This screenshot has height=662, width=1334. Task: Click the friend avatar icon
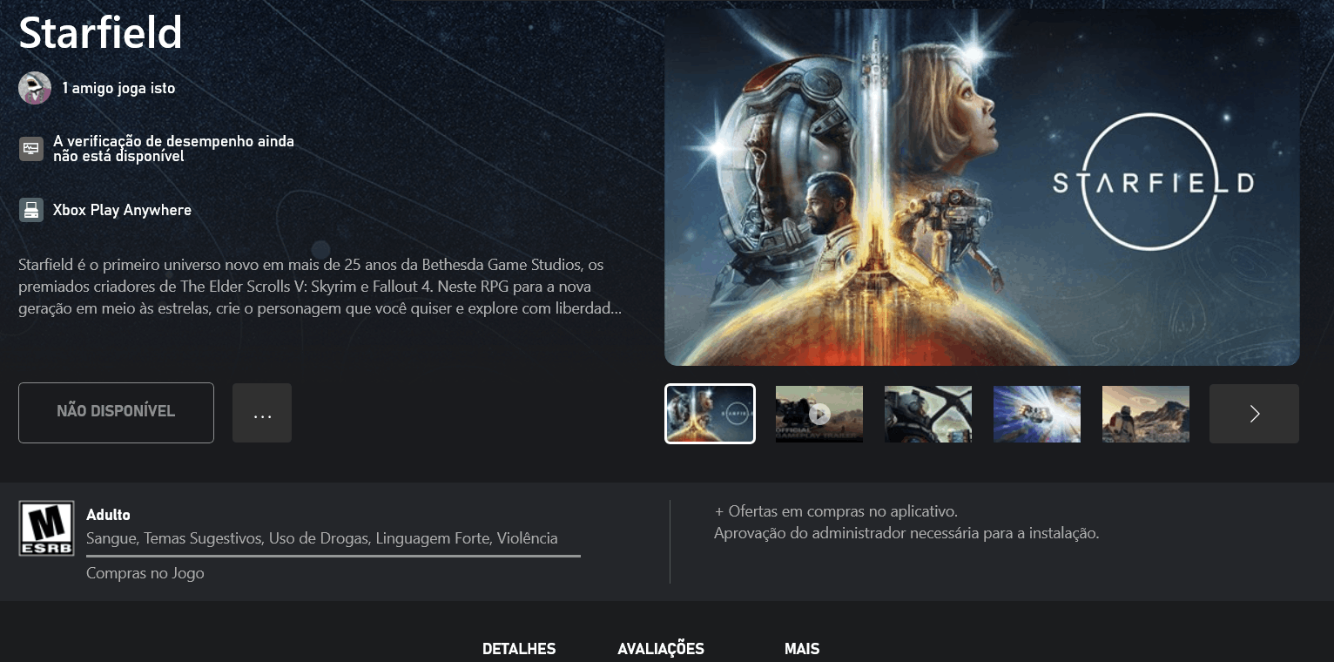35,88
